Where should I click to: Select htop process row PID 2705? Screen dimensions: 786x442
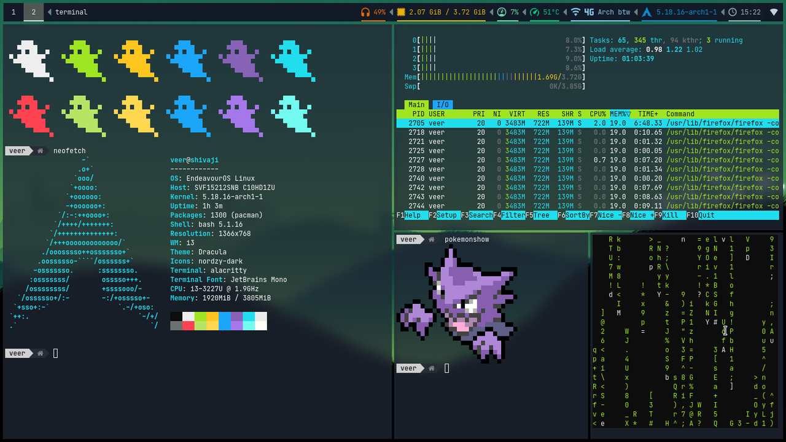tap(588, 123)
